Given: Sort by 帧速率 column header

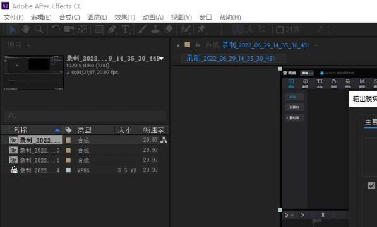Looking at the screenshot, I should [x=154, y=130].
